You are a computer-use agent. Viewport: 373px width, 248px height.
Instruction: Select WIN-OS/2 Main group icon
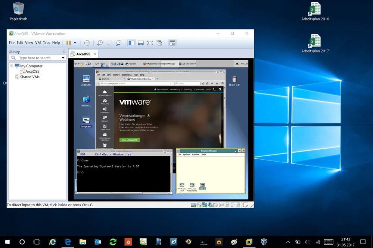[x=182, y=187]
